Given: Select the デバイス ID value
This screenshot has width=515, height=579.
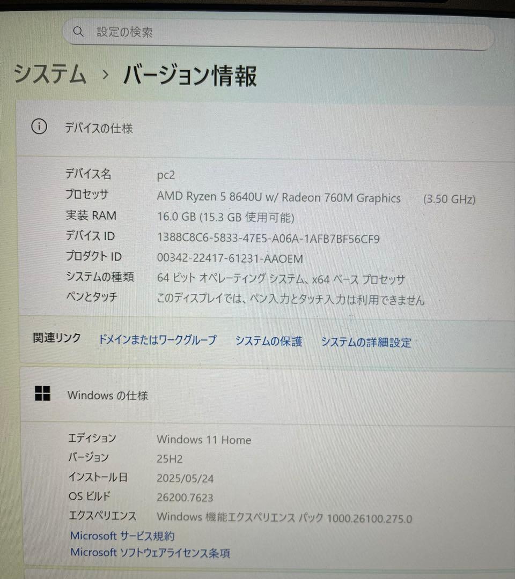Looking at the screenshot, I should click(x=268, y=238).
